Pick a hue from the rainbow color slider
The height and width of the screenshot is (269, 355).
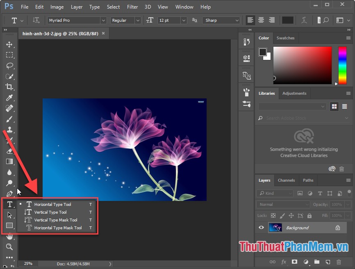343,66
